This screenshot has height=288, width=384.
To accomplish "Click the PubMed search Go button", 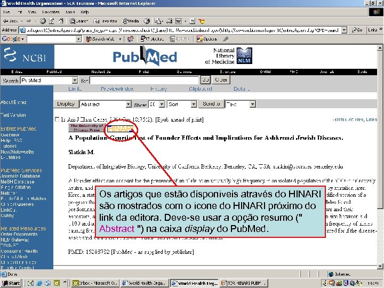I will pyautogui.click(x=205, y=79).
